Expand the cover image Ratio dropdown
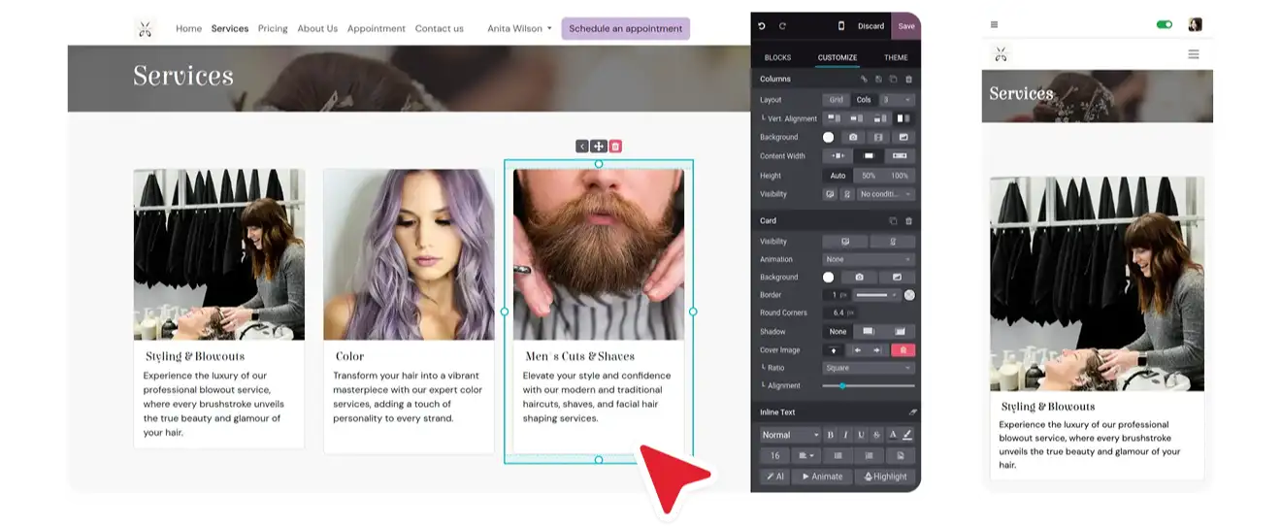Screen dimensions: 1281x527 868,369
